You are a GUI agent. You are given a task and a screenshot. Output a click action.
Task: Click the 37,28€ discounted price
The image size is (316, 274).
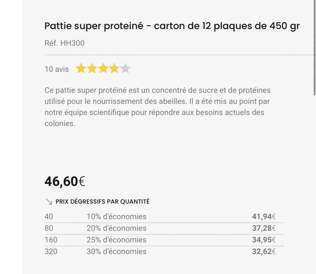click(x=263, y=228)
